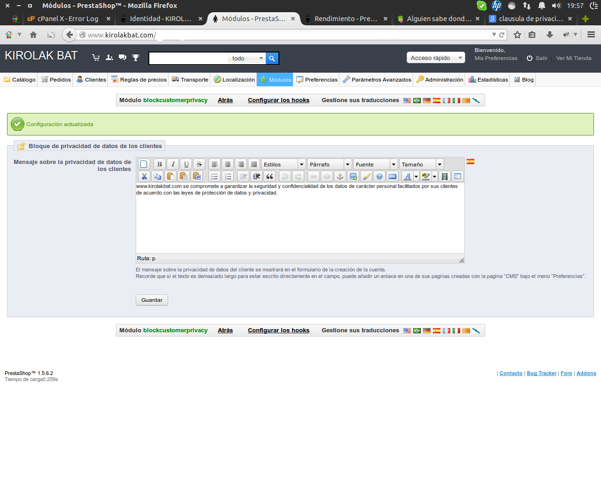Open the Clientes menu

(92, 80)
